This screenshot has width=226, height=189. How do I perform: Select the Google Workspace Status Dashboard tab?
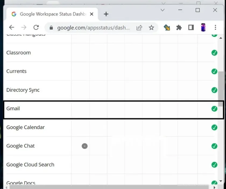point(52,14)
